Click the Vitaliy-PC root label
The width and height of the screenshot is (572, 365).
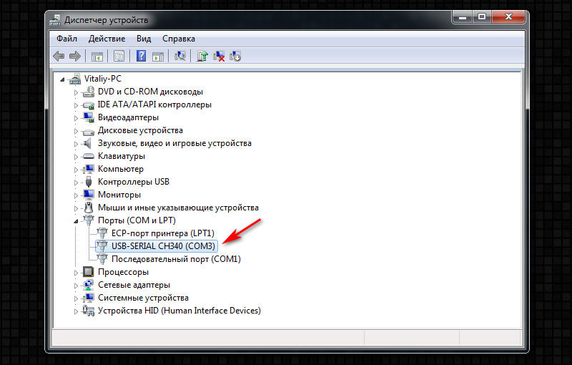(102, 79)
